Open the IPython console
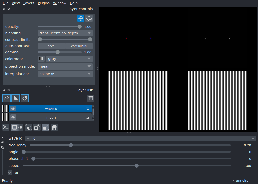The height and width of the screenshot is (184, 258). pyautogui.click(x=6, y=127)
